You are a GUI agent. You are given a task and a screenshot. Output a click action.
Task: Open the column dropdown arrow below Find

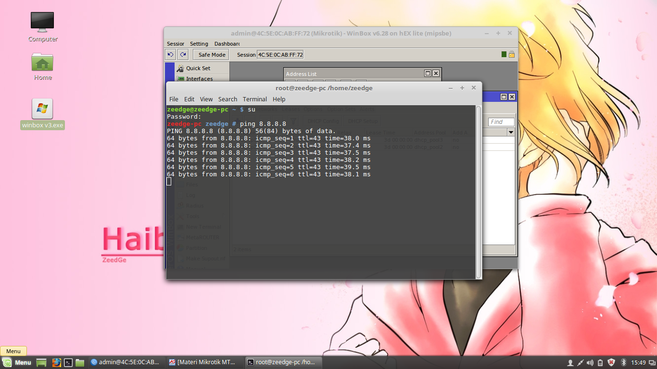[511, 132]
